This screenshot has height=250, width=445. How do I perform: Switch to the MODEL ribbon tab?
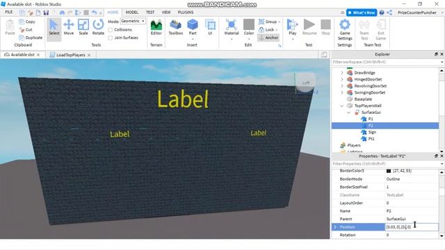pos(132,12)
